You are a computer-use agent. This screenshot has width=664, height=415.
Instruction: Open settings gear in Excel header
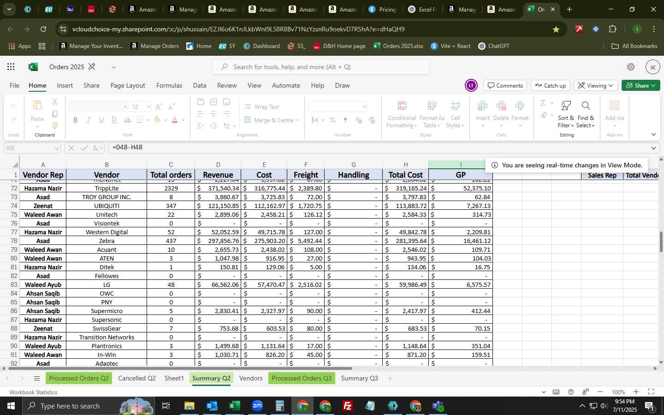click(x=631, y=67)
